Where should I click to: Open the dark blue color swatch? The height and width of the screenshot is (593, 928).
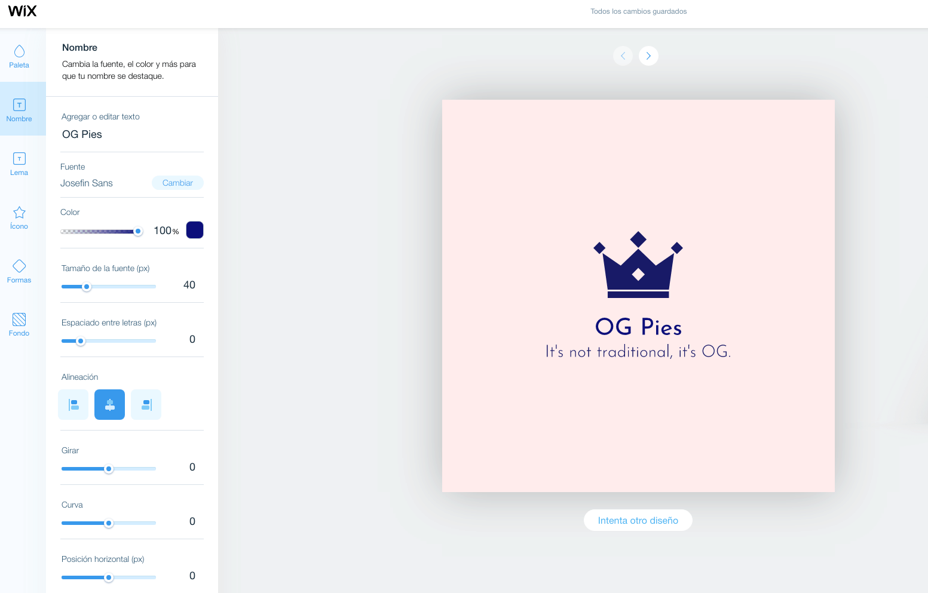click(195, 230)
